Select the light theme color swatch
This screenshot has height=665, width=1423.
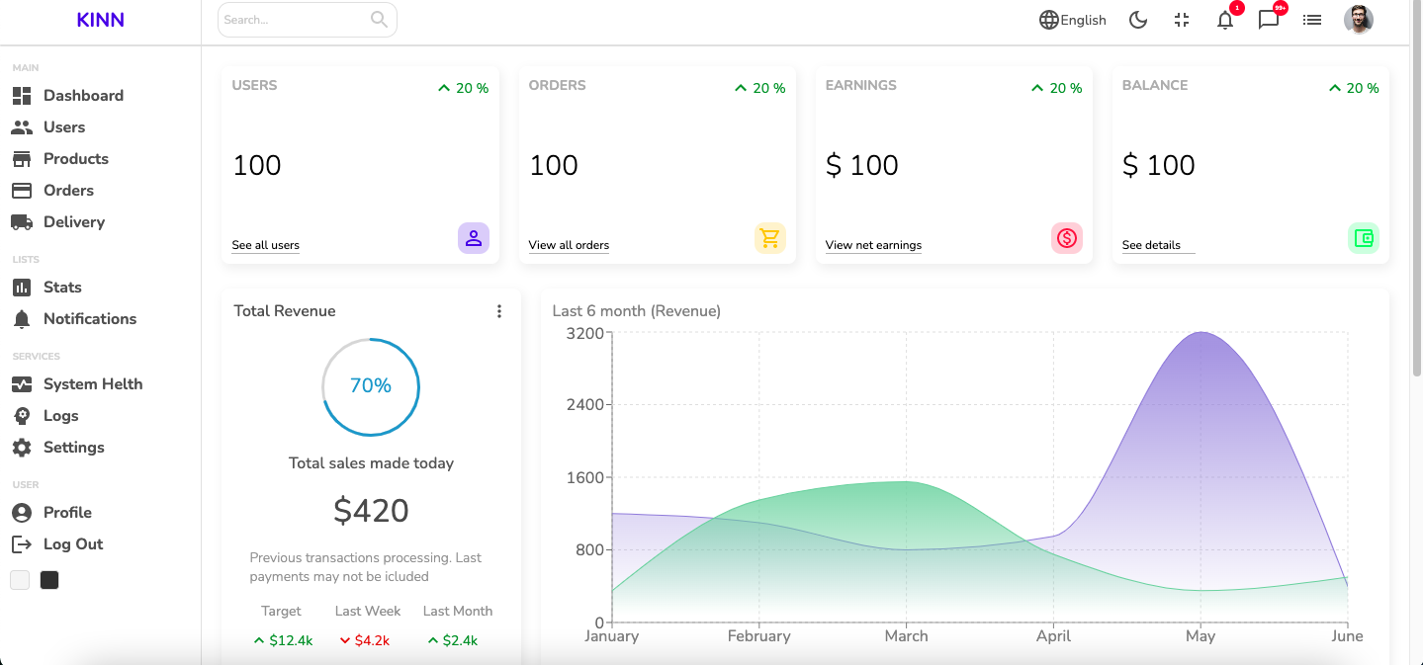(x=20, y=580)
